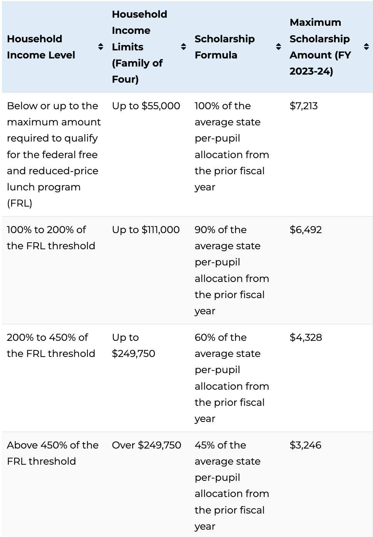Click the 'Over $249,750' income cell
The width and height of the screenshot is (373, 537).
[146, 445]
